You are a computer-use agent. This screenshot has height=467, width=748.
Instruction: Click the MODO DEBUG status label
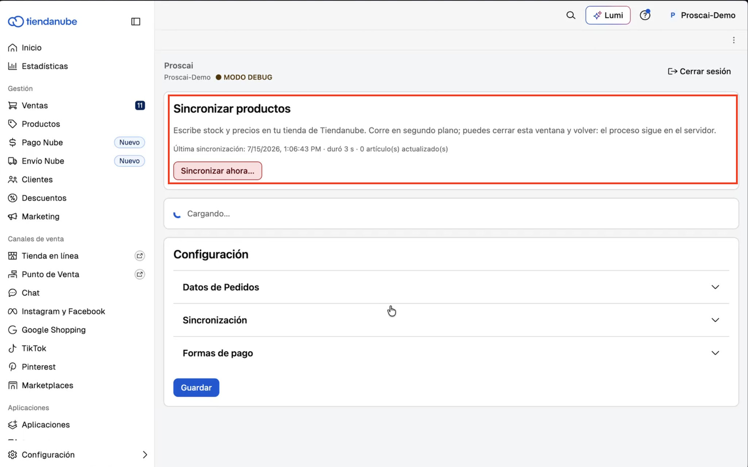pyautogui.click(x=244, y=77)
